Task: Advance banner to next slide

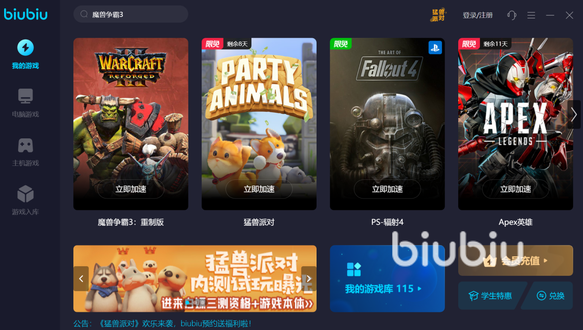Action: pos(309,279)
